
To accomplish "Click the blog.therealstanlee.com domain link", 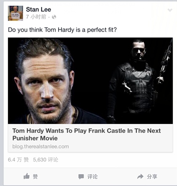I will tap(40, 146).
